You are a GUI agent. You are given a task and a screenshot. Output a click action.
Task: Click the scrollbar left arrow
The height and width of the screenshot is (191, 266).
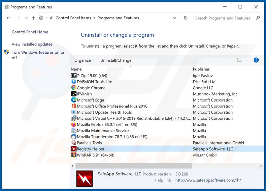tap(73, 166)
